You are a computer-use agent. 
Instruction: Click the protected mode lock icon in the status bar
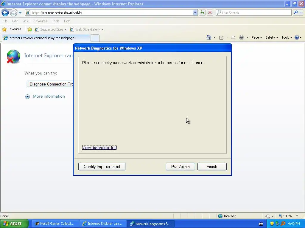coord(268,216)
